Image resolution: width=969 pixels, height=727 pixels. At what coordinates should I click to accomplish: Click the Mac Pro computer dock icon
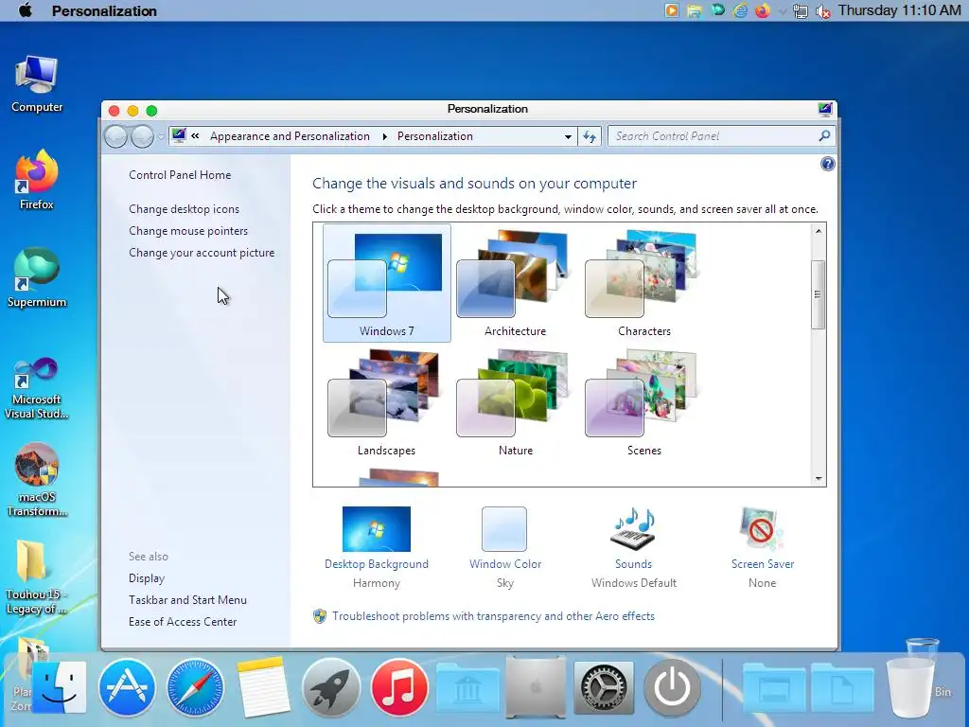click(x=536, y=687)
